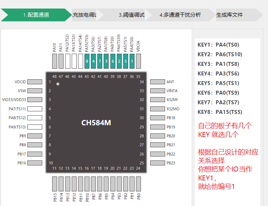Select the KEY5: PA5(TS1) entry
This screenshot has height=206, width=268.
[x=218, y=83]
